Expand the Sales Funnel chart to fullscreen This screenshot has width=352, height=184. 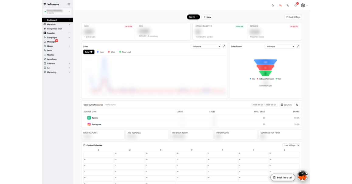point(298,46)
